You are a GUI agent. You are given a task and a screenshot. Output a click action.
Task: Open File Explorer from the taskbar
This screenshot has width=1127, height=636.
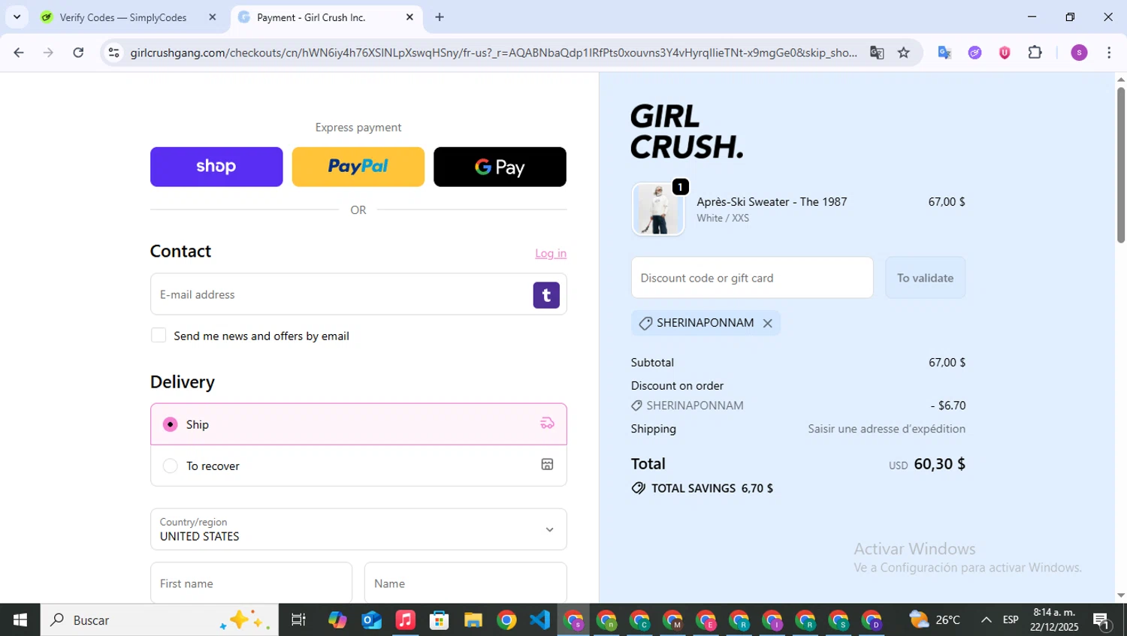[473, 620]
